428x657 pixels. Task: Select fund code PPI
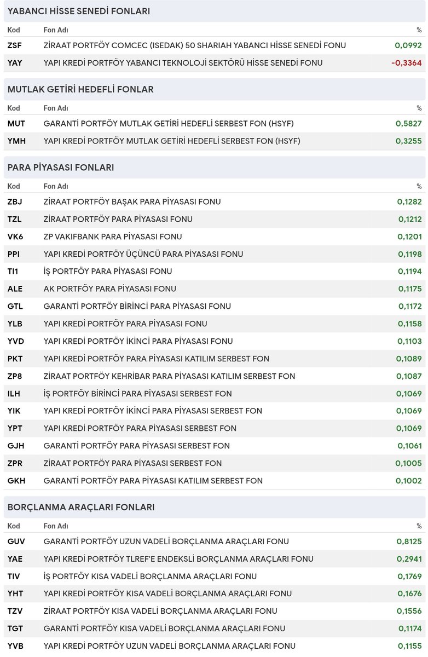point(14,255)
